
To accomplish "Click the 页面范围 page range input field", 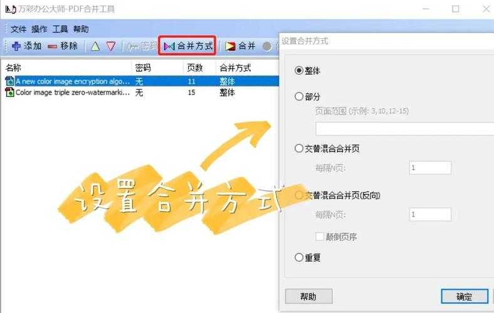I will coord(405,129).
